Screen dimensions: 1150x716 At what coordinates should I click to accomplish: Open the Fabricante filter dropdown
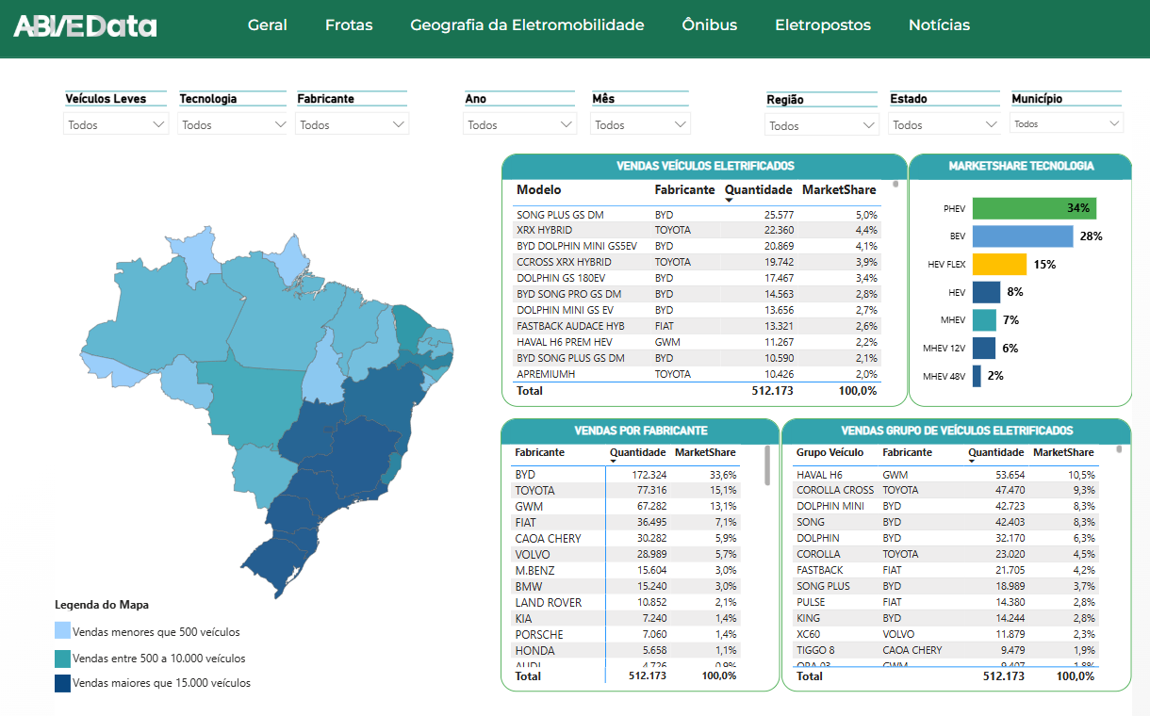click(x=352, y=124)
